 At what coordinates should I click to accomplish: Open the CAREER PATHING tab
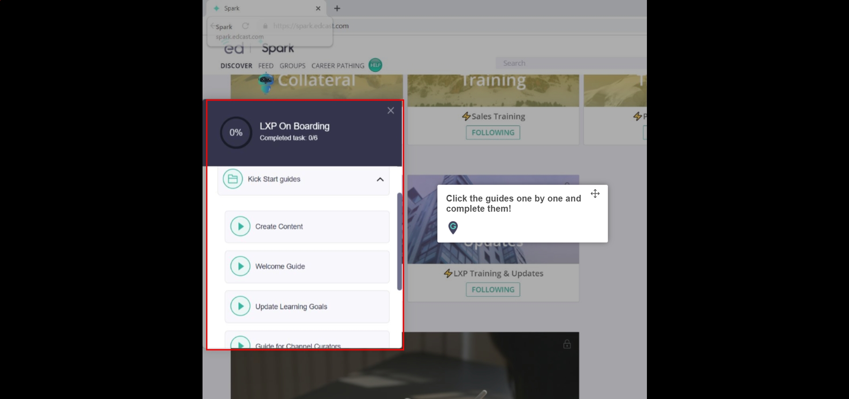338,66
